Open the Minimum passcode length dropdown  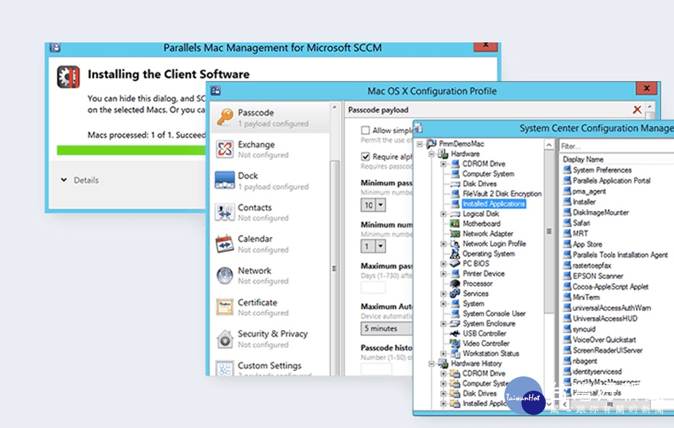(380, 205)
